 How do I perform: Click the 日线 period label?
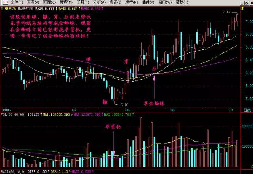[x=247, y=110]
